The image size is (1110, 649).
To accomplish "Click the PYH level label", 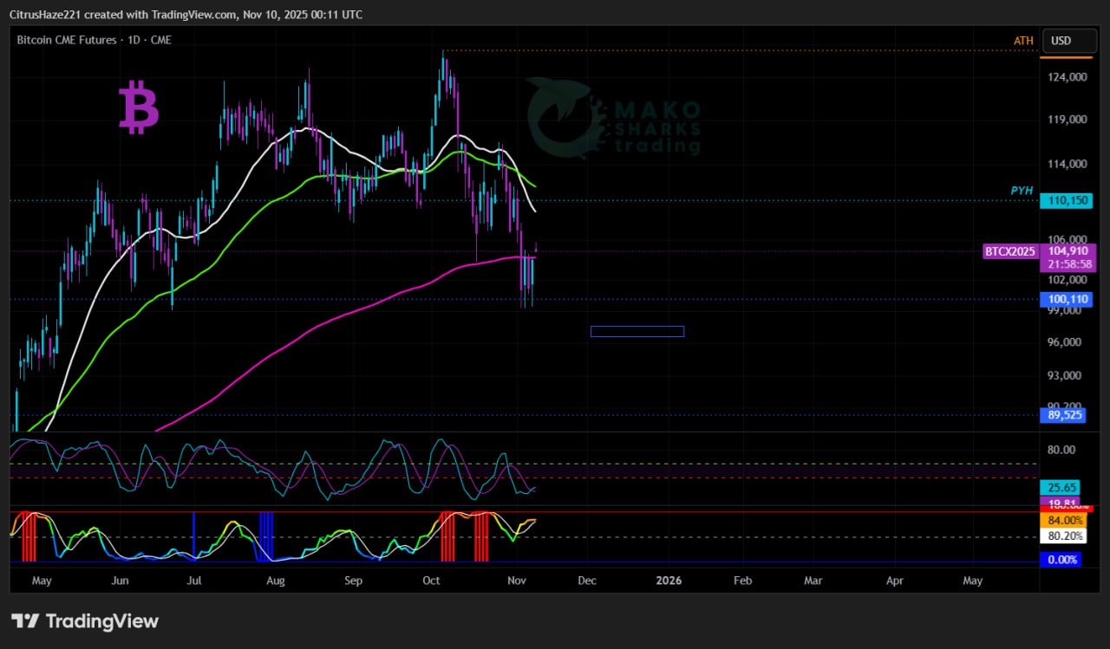I will 1022,190.
